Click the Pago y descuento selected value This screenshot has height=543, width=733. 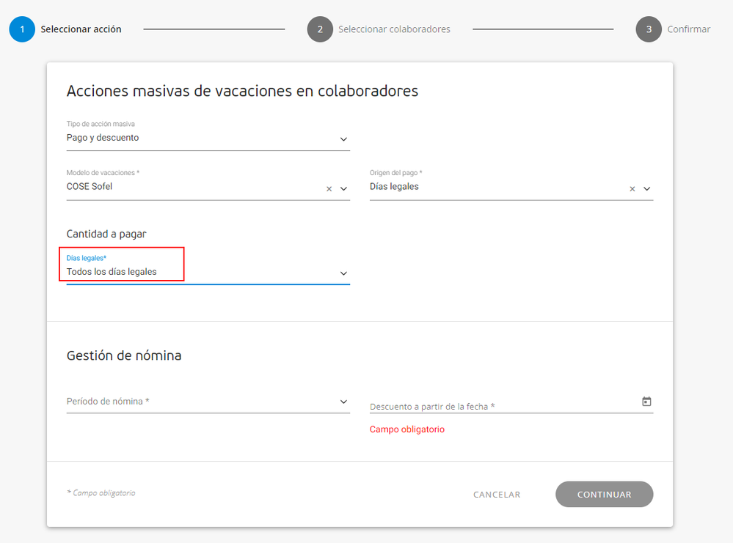click(103, 138)
